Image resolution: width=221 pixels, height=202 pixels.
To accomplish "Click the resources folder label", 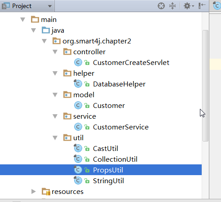I will (67, 192).
